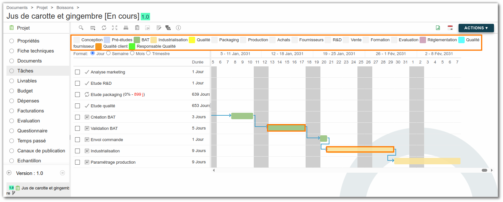Check the box for Analyse marketing task

77,72
